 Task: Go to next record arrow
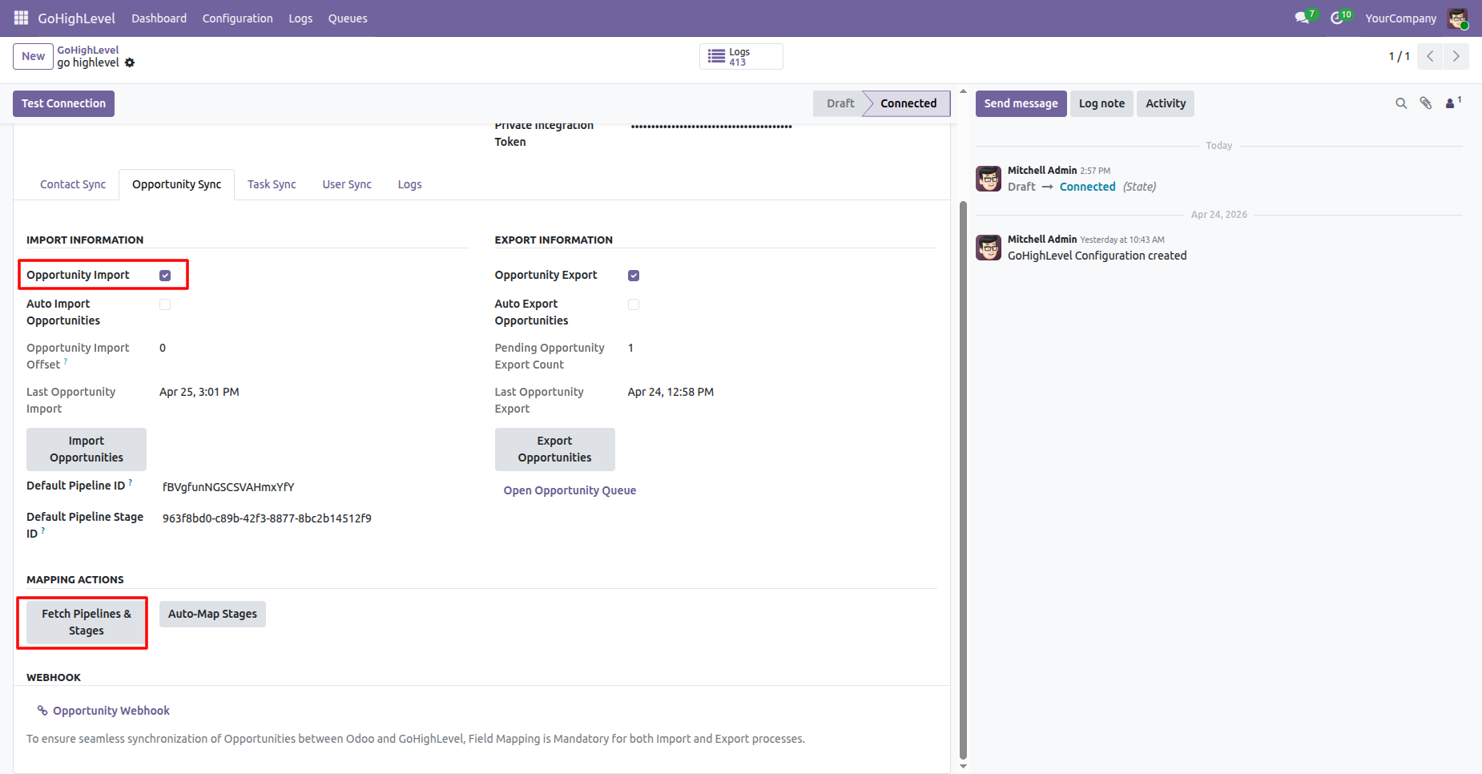(x=1456, y=56)
